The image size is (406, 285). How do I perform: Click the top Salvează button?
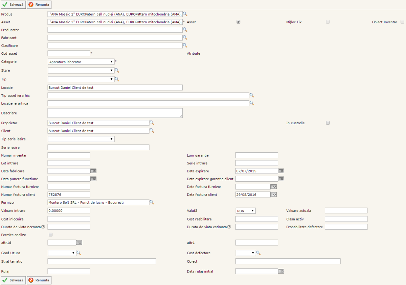pos(14,5)
